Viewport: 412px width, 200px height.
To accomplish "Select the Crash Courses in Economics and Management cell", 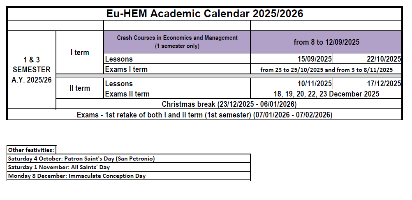I will pyautogui.click(x=177, y=42).
